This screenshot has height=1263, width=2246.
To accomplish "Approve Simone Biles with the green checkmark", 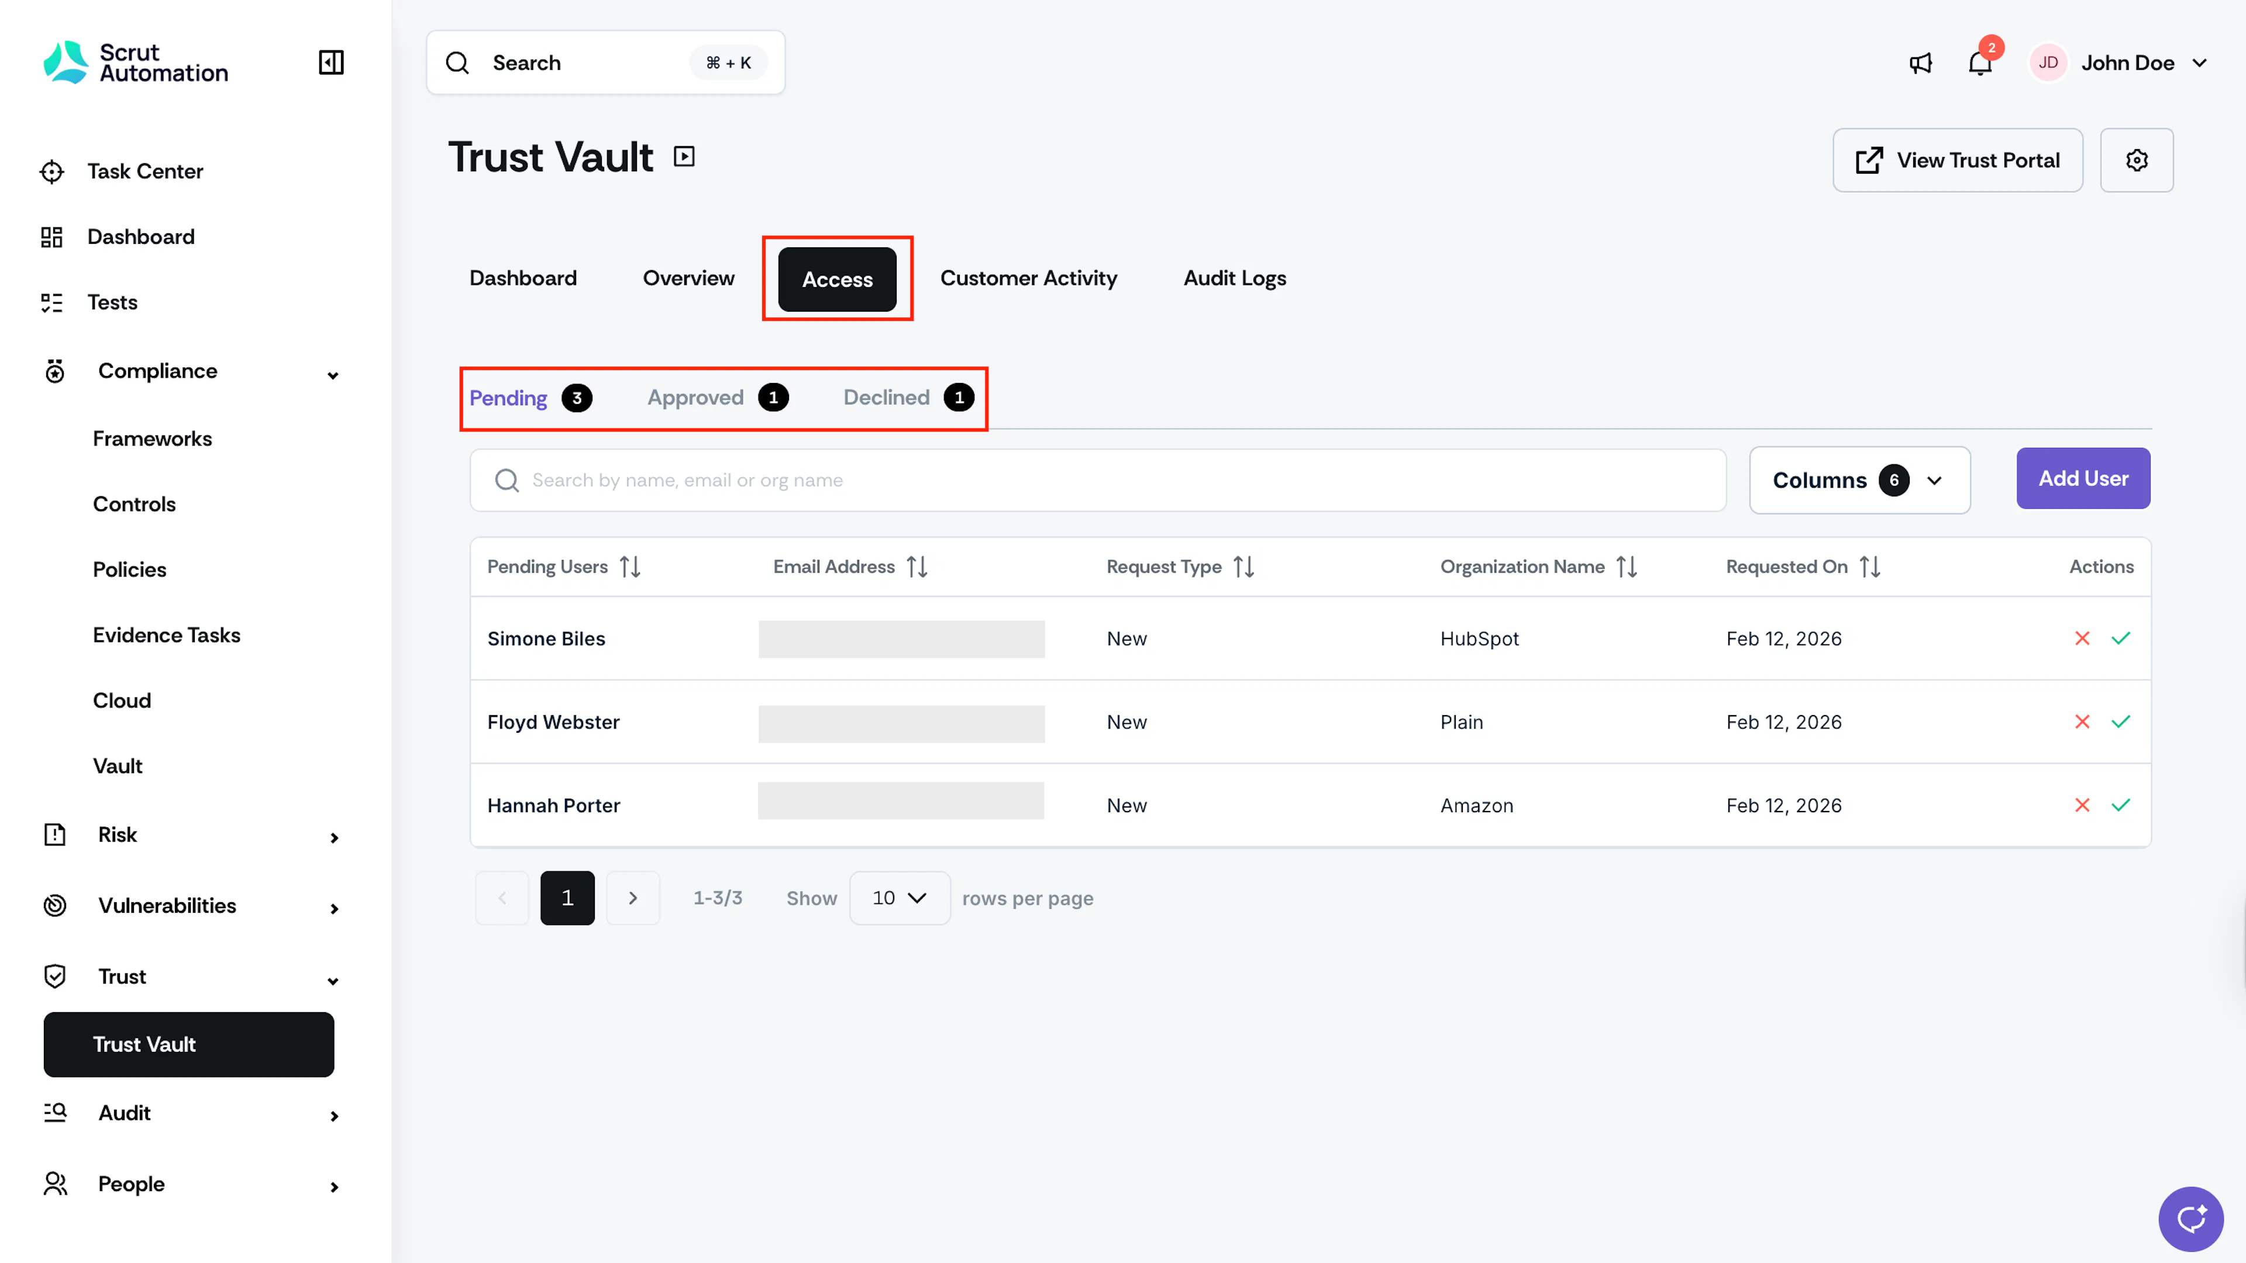I will pyautogui.click(x=2120, y=638).
